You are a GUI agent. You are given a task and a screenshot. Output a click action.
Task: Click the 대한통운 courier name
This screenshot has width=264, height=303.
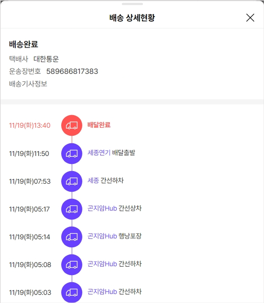point(46,59)
